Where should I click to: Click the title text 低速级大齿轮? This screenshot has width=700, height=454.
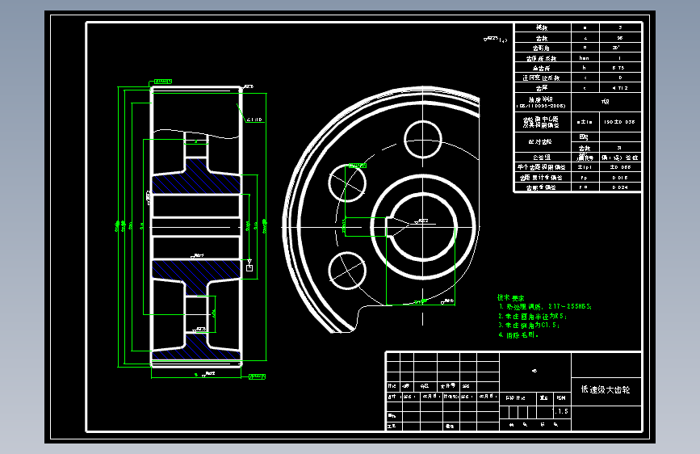pyautogui.click(x=606, y=389)
